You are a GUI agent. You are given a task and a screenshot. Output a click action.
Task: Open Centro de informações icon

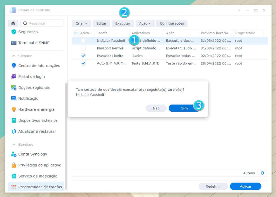[x=14, y=65]
